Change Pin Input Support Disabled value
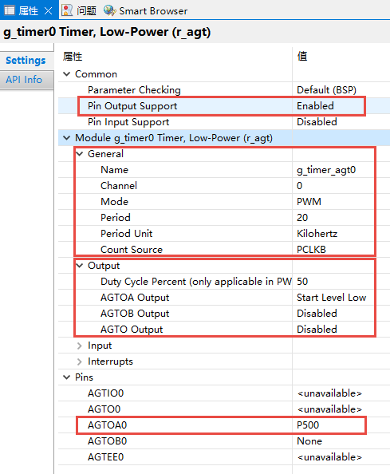390x474 pixels. tap(317, 122)
